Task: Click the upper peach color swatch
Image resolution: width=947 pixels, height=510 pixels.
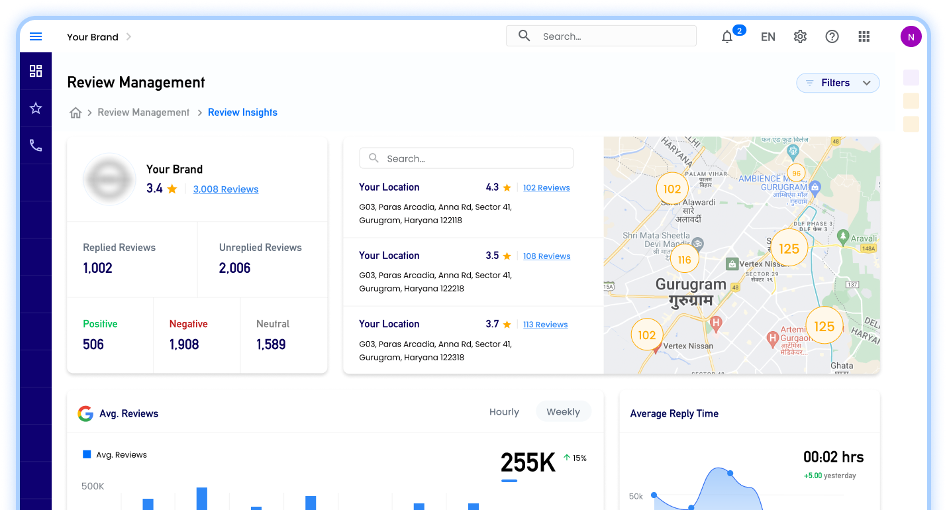Action: 911,101
